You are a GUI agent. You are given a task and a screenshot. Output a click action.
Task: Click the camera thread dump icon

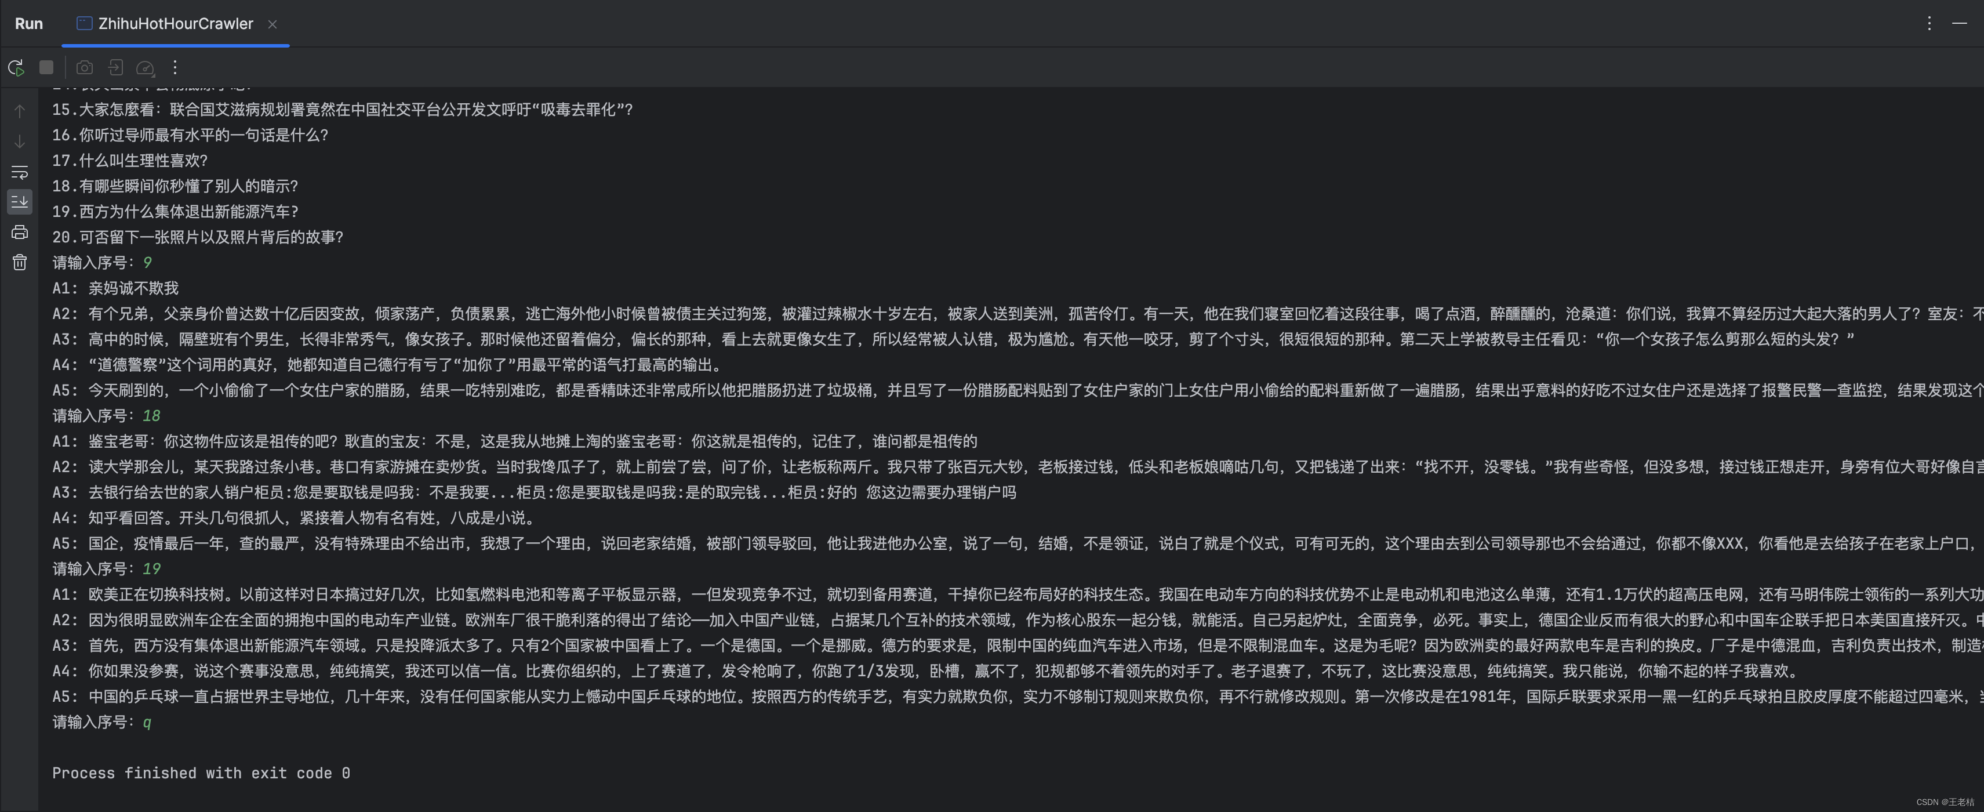click(x=85, y=68)
